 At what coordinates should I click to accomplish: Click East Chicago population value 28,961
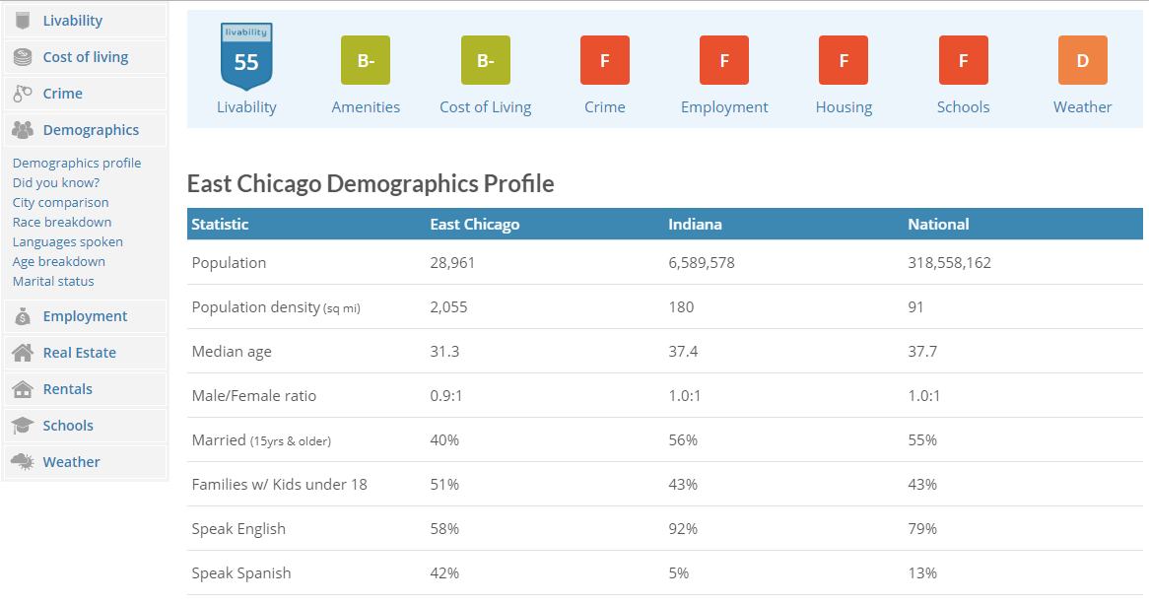tap(452, 262)
